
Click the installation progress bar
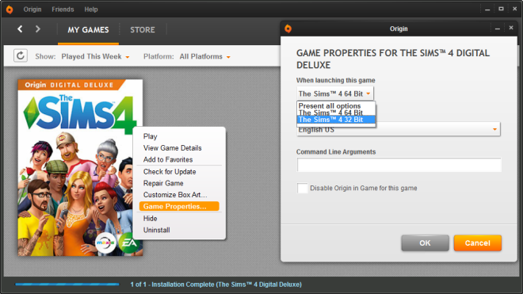[67, 284]
